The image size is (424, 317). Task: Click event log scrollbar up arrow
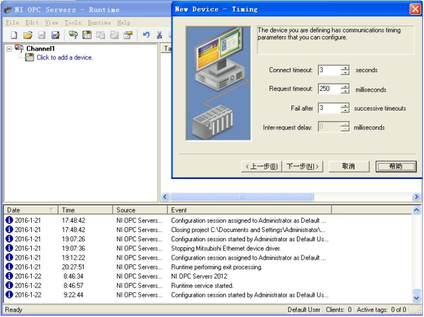pyautogui.click(x=417, y=210)
